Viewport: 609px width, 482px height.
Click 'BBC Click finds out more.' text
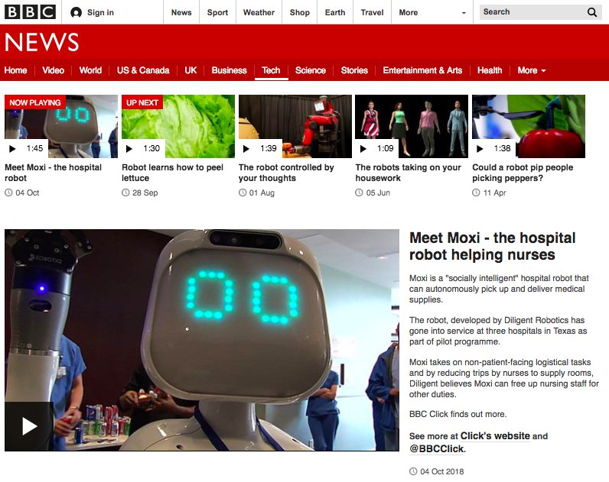click(458, 414)
